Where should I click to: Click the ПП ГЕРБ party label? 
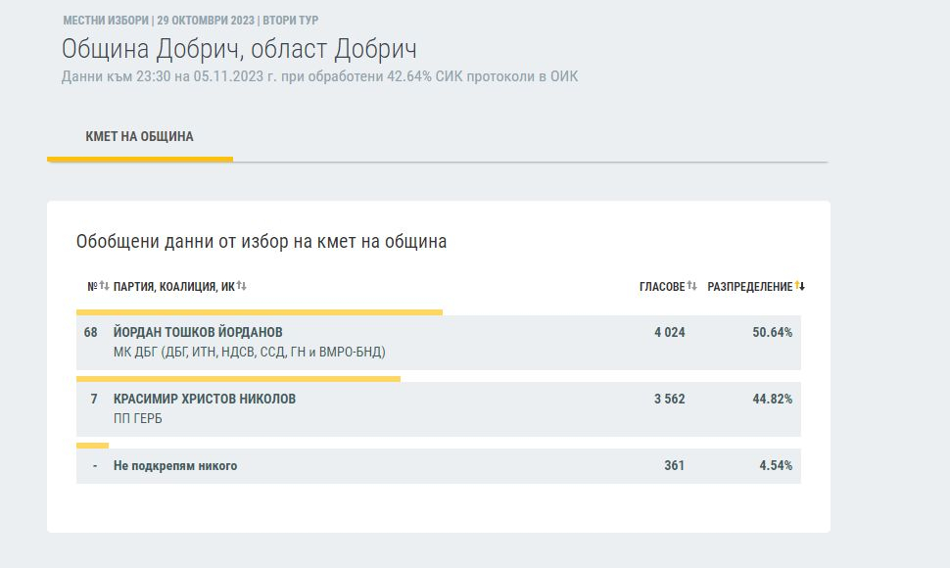click(137, 418)
